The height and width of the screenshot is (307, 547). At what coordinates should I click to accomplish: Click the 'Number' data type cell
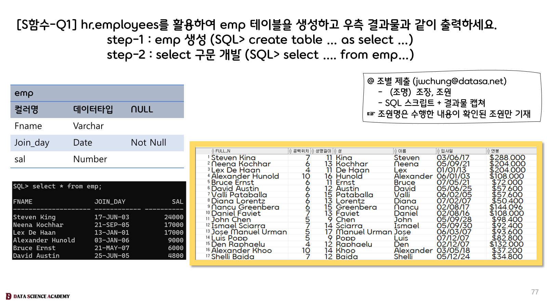90,159
